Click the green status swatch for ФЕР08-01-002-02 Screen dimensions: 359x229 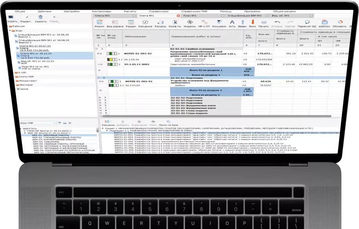tap(112, 82)
